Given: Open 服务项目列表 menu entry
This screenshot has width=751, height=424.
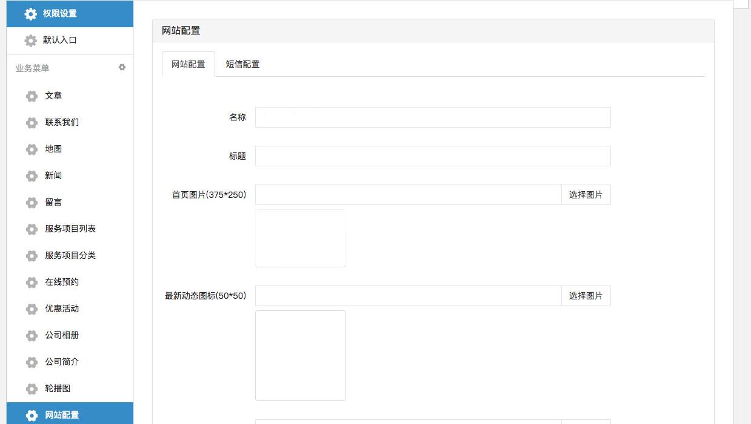Looking at the screenshot, I should [70, 229].
